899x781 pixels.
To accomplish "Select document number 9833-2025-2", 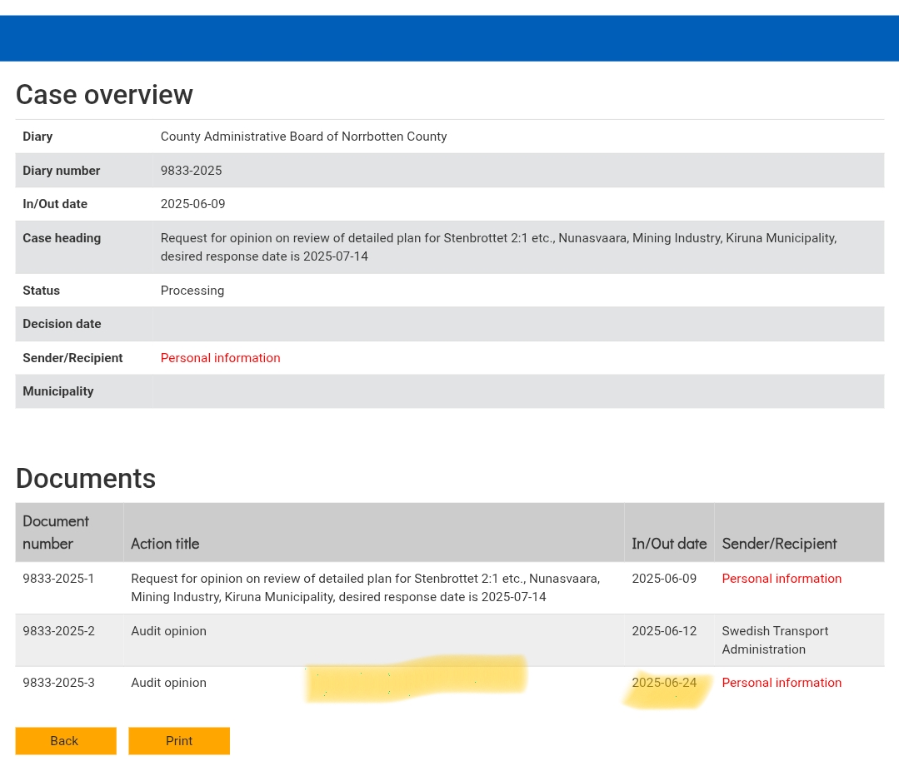I will (58, 631).
